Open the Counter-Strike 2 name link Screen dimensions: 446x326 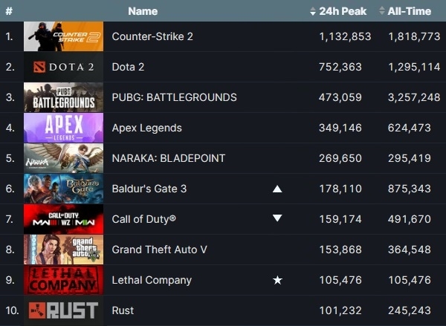(x=152, y=36)
